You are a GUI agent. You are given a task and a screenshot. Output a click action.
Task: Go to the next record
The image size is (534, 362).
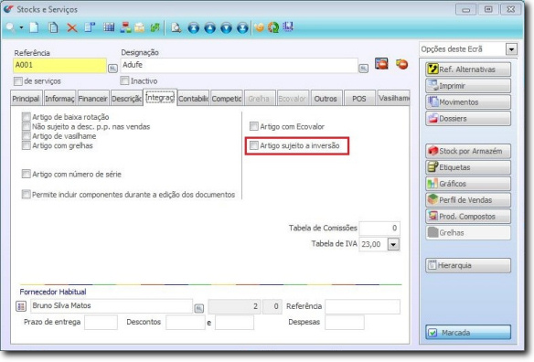[x=226, y=27]
